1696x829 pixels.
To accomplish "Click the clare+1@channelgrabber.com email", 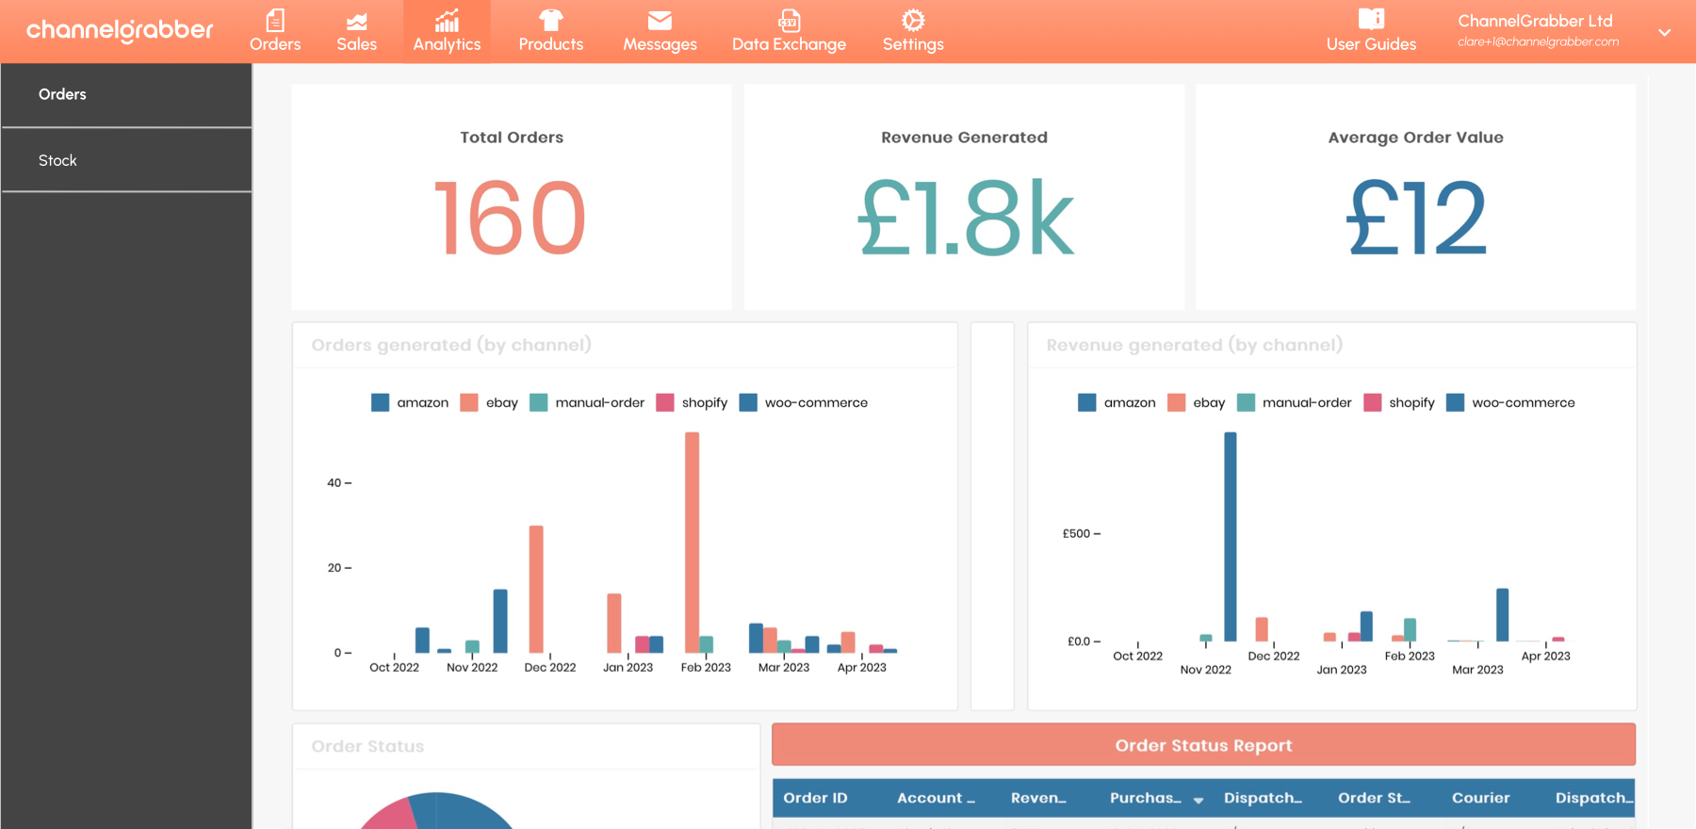I will pos(1538,41).
